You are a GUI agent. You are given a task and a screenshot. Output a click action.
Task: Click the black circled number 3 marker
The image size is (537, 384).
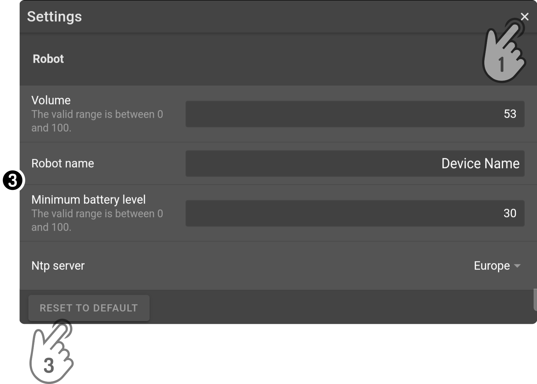pos(13,181)
